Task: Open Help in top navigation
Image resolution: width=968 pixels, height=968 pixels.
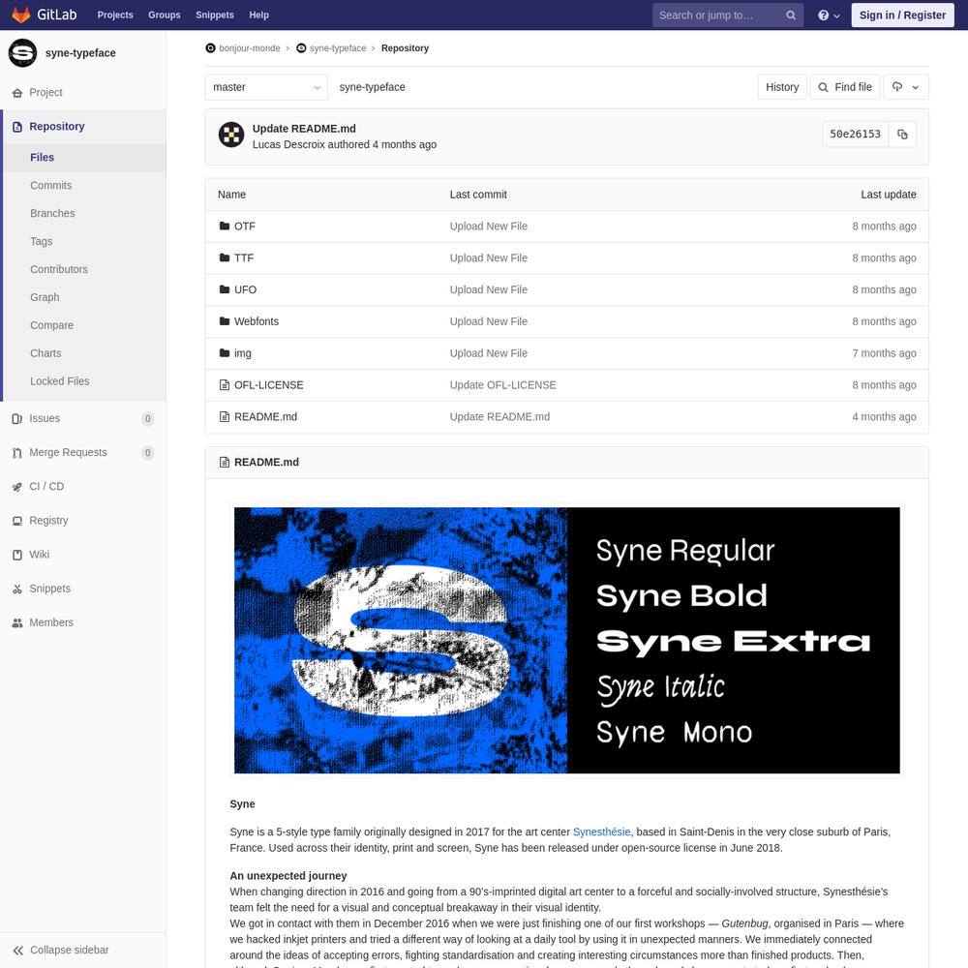Action: [258, 15]
